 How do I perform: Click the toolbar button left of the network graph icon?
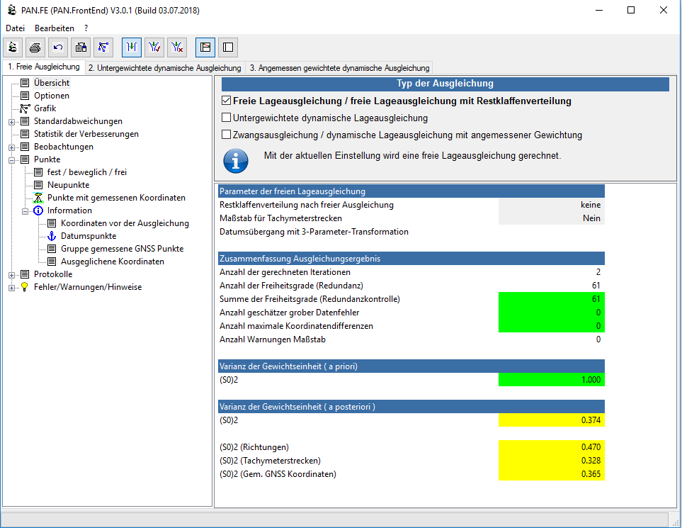coord(81,47)
